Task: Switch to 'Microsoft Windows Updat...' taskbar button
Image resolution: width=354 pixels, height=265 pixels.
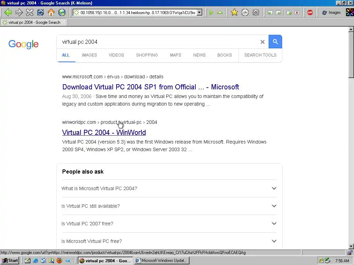Action: pyautogui.click(x=162, y=261)
